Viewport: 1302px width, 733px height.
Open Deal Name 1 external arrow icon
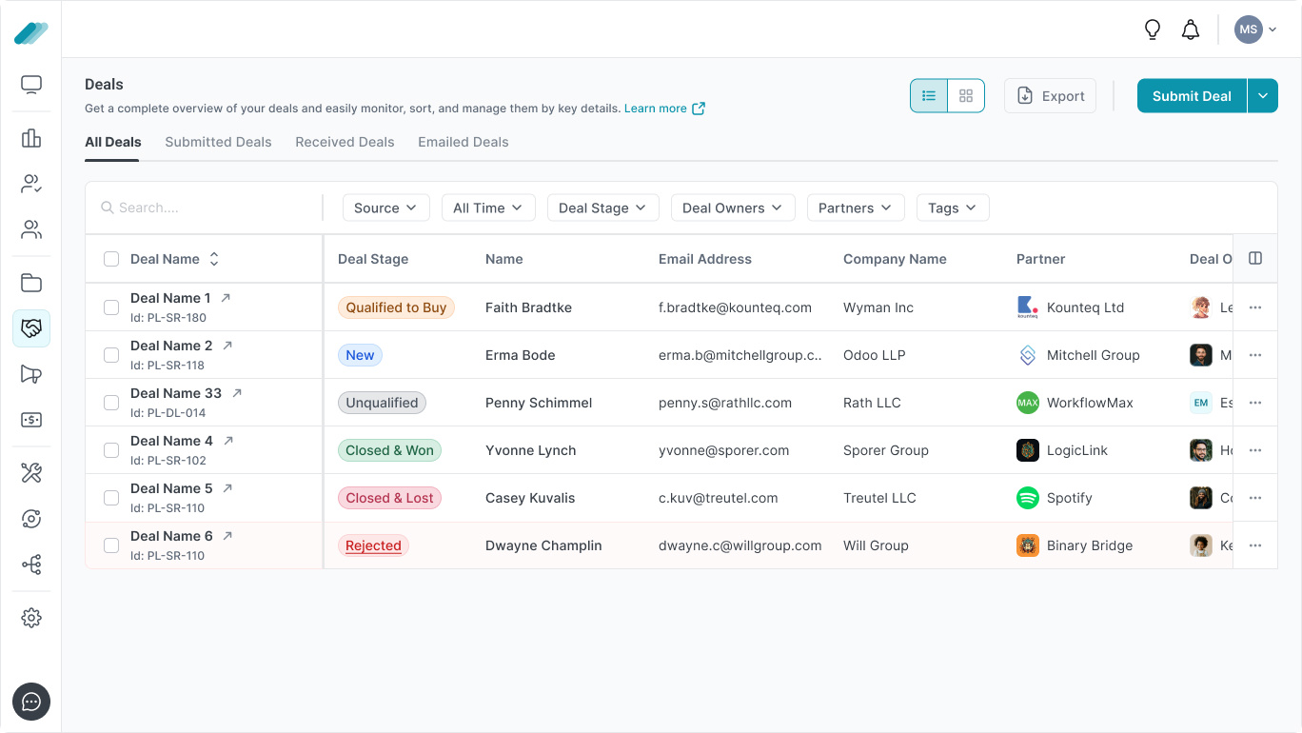pos(226,298)
